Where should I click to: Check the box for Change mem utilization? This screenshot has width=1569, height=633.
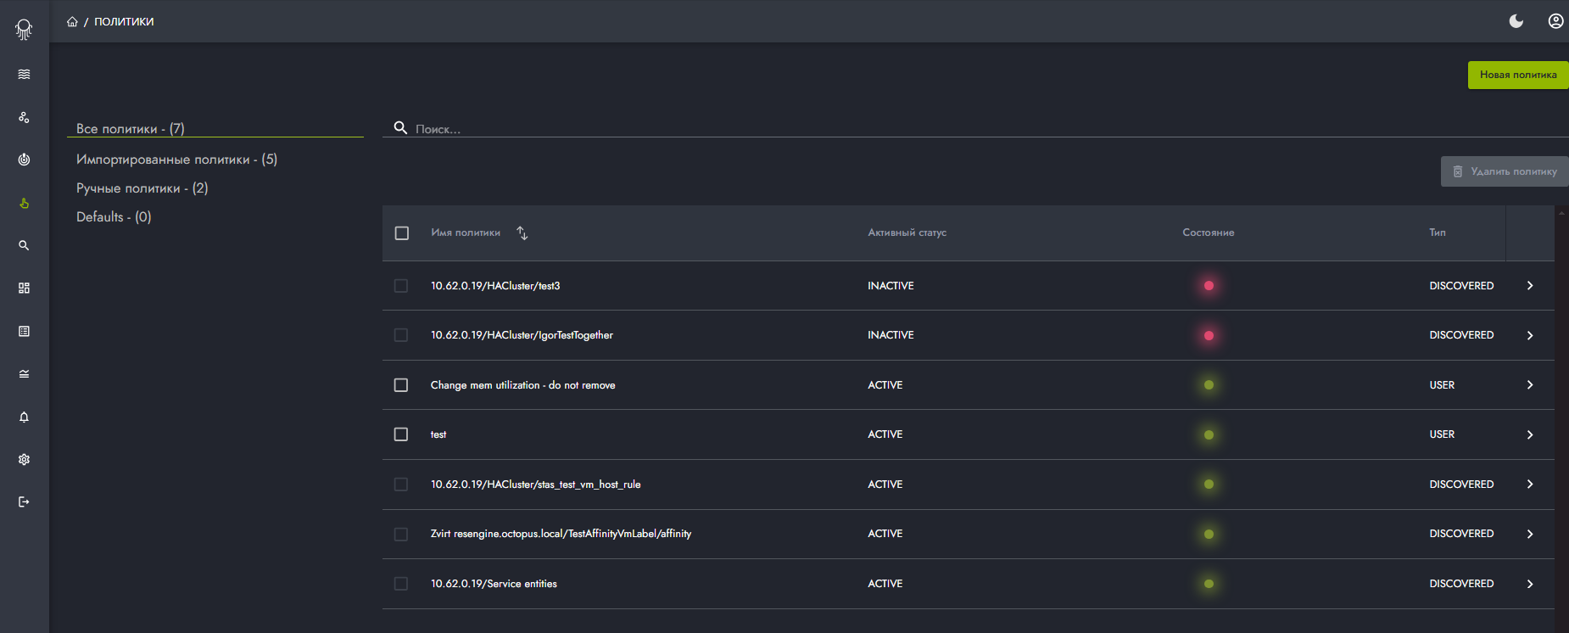(401, 385)
